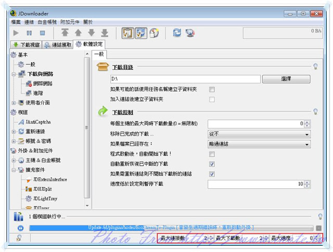Stop downloads with the stop icon
The width and height of the screenshot is (333, 252).
click(x=43, y=33)
